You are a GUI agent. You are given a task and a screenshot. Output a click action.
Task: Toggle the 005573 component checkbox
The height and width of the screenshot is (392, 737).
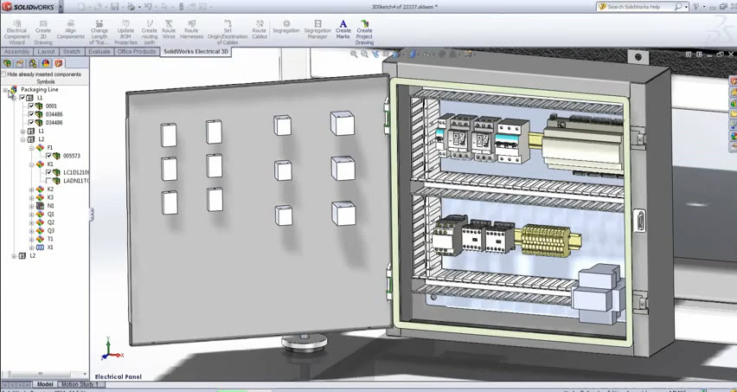click(48, 157)
